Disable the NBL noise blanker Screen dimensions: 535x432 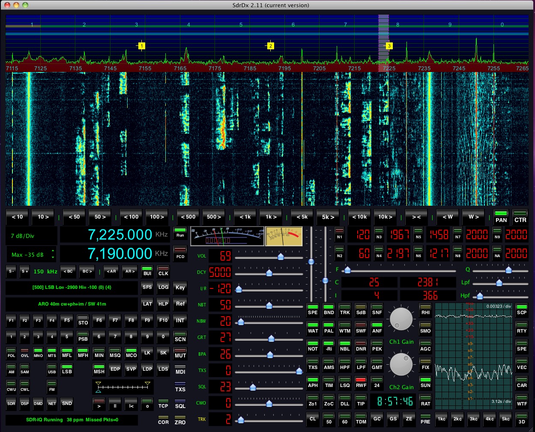click(x=345, y=347)
